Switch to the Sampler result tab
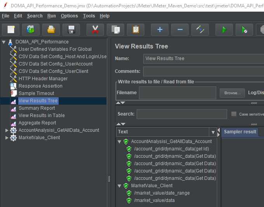This screenshot has height=207, width=264. (x=240, y=132)
